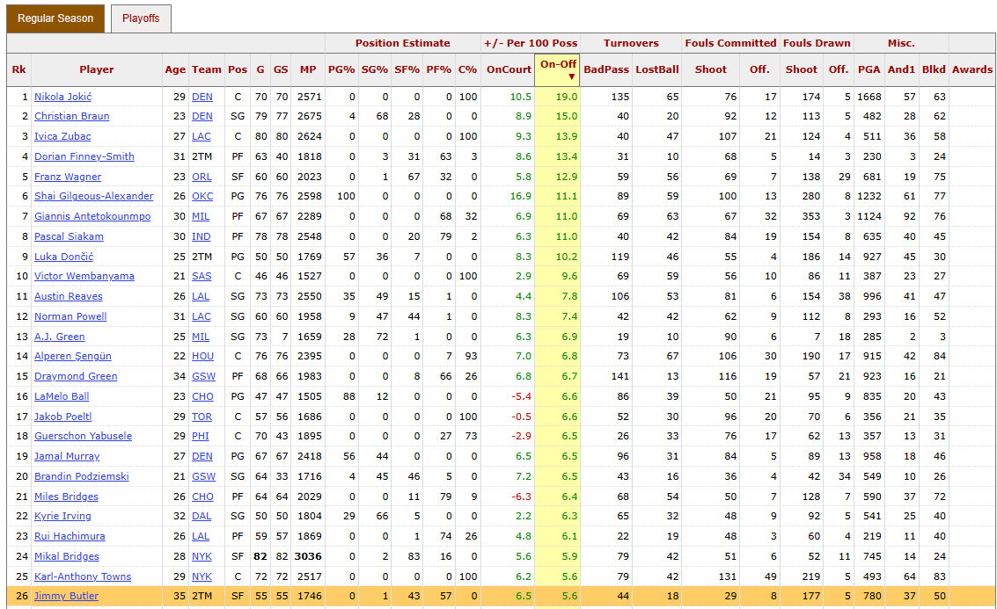The height and width of the screenshot is (609, 997).
Task: Select Giannis' 353 shooting fouls drawn
Action: click(x=810, y=216)
